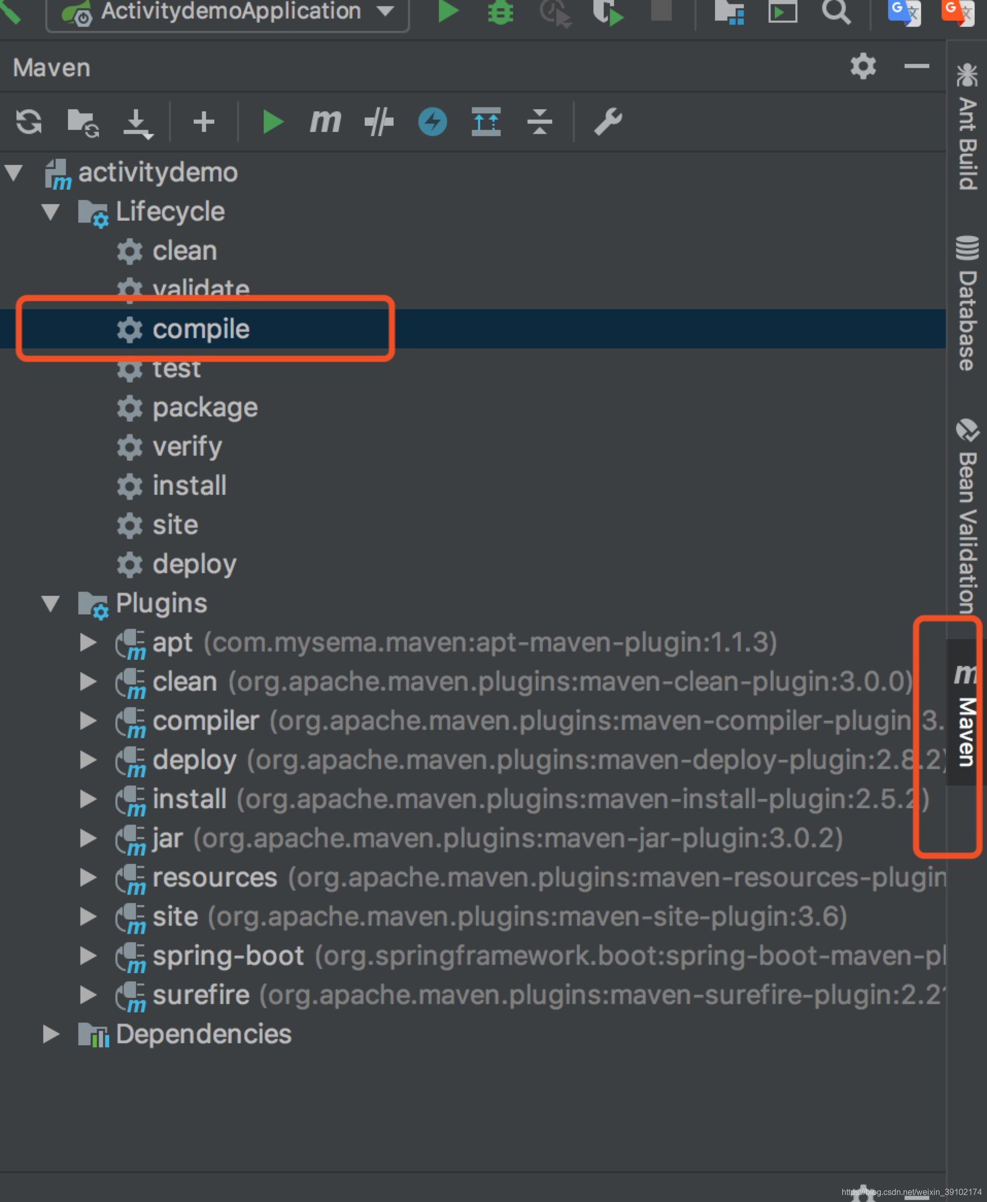Run with Coverage icon in top toolbar

tap(608, 12)
